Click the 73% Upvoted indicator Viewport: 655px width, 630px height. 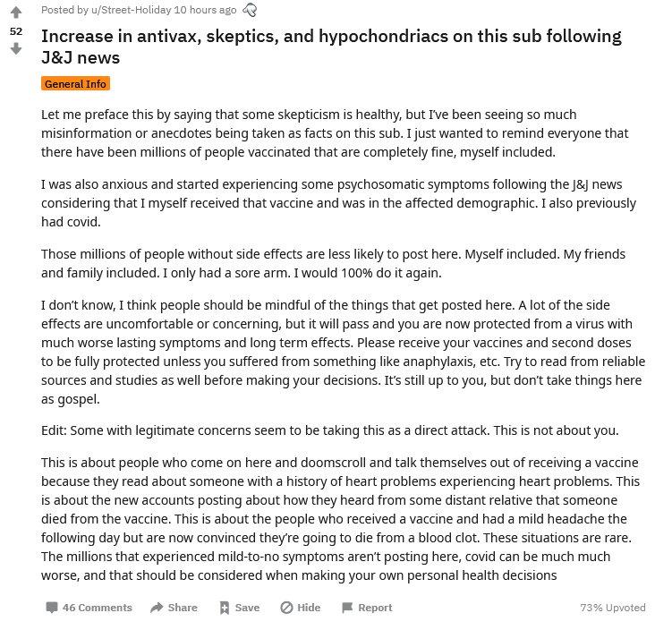pyautogui.click(x=612, y=608)
